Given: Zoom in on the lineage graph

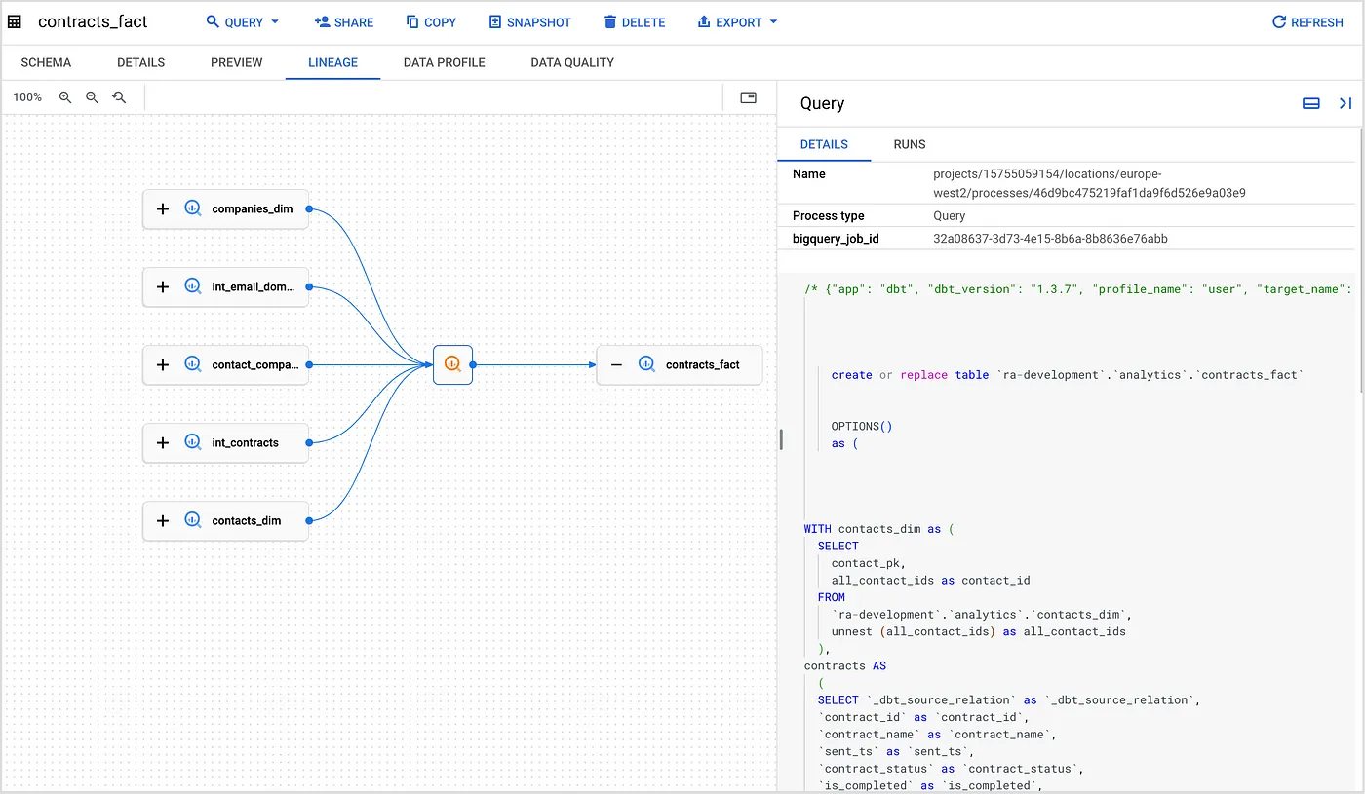Looking at the screenshot, I should 64,96.
